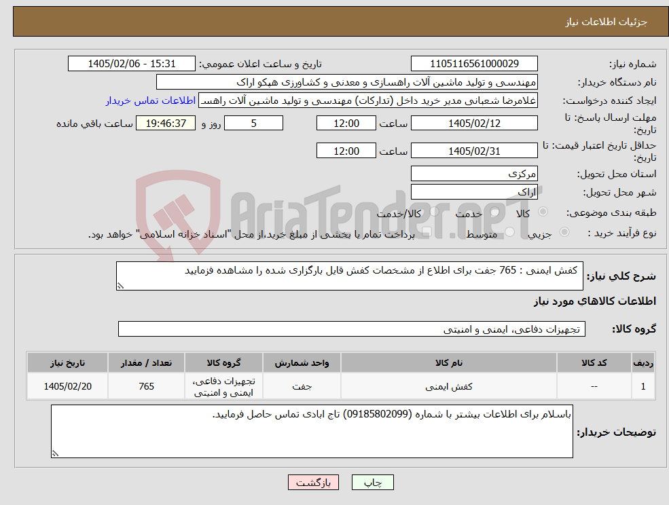Click the تاریخ نیاز column header

pos(67,362)
